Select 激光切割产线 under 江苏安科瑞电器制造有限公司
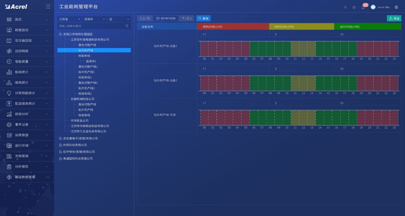 [87, 45]
